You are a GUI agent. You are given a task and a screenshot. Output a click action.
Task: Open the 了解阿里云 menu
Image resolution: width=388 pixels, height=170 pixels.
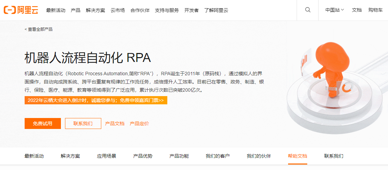tap(216, 10)
